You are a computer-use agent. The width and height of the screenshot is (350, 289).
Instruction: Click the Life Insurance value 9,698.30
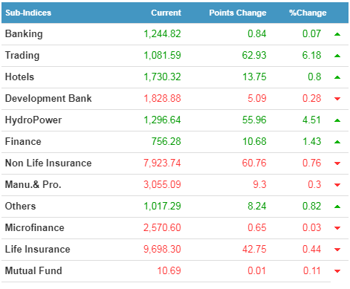coord(162,249)
